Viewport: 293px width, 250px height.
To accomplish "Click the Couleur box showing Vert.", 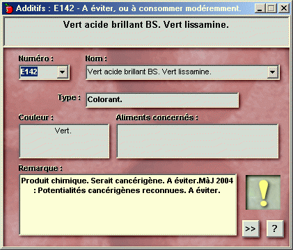I will 64,141.
